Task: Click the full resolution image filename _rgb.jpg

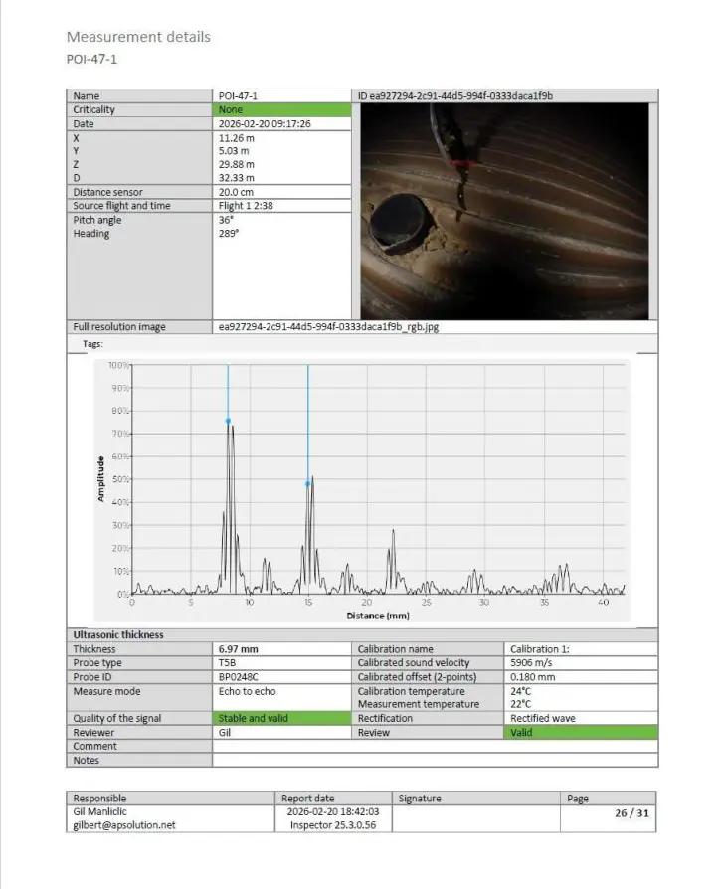Action: (328, 326)
